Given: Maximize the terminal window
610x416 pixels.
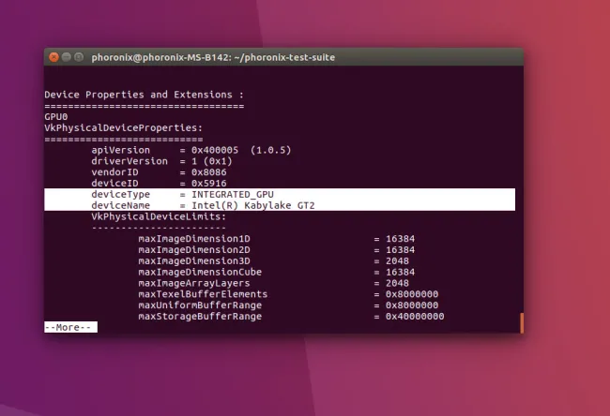Looking at the screenshot, I should pos(79,57).
